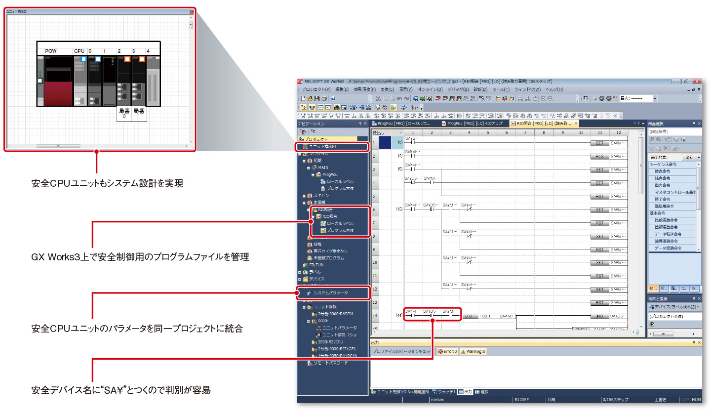
Task: Click the F9 horizontal line ladder icon
Action: [x=347, y=116]
